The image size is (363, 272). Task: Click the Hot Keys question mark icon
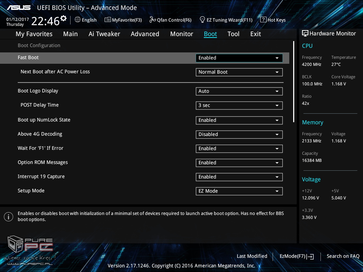coord(263,20)
